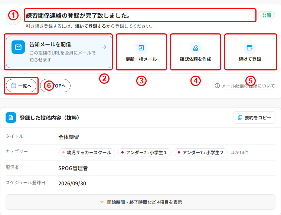
Task: Select the アンダー7 : 小学生２ category chip
Action: [201, 152]
